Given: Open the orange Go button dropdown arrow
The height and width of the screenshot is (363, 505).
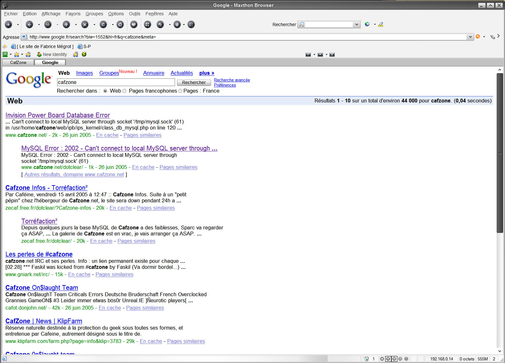Looking at the screenshot, I should coord(484,37).
